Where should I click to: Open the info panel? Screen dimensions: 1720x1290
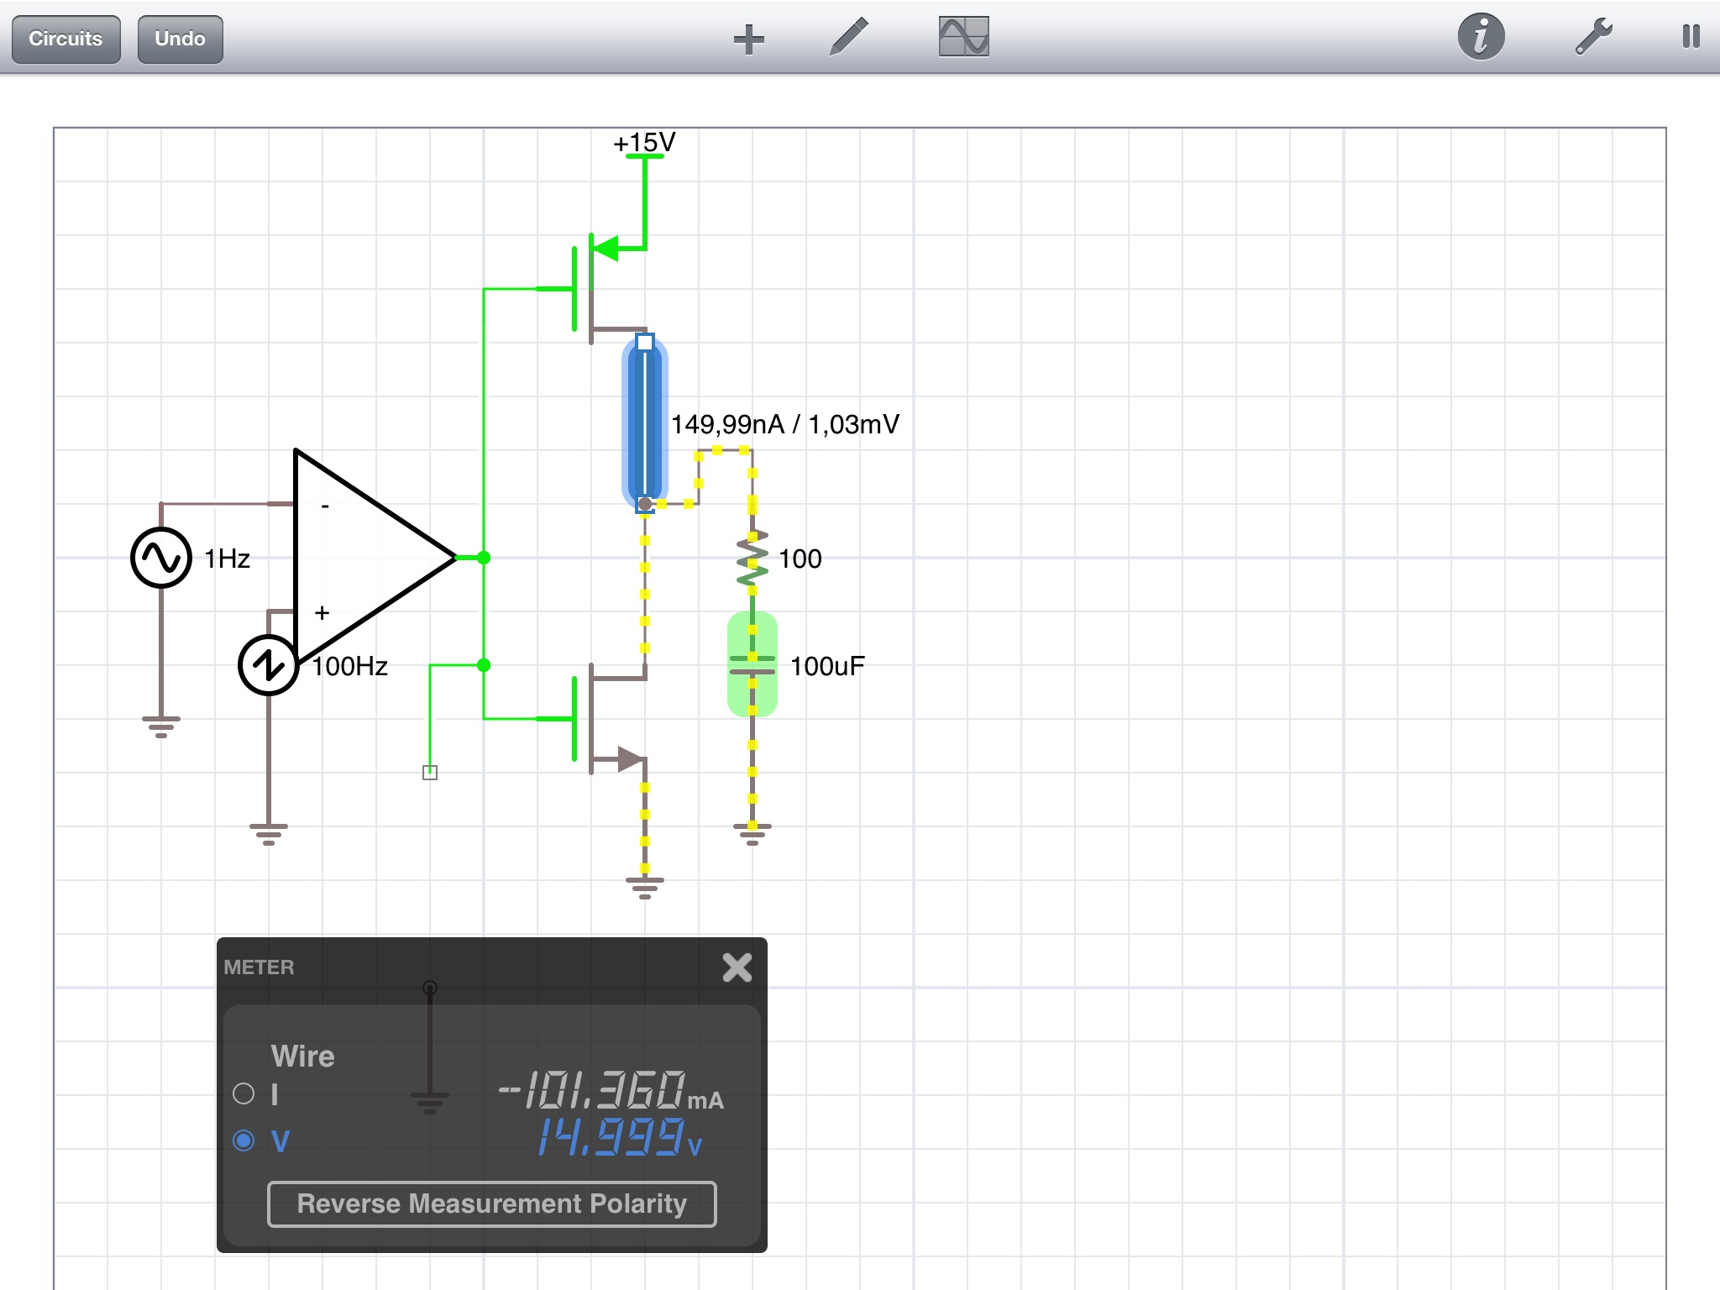(x=1481, y=37)
